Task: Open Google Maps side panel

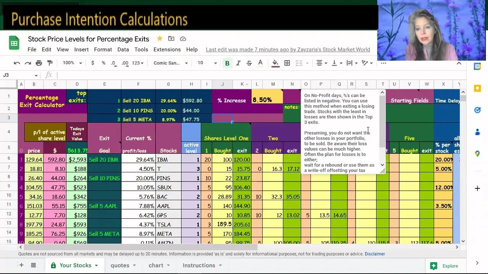Action: pyautogui.click(x=477, y=154)
